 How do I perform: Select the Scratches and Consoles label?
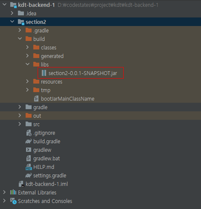point(45,201)
